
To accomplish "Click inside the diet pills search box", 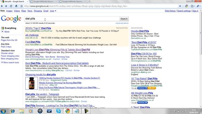I will (x=72, y=19).
